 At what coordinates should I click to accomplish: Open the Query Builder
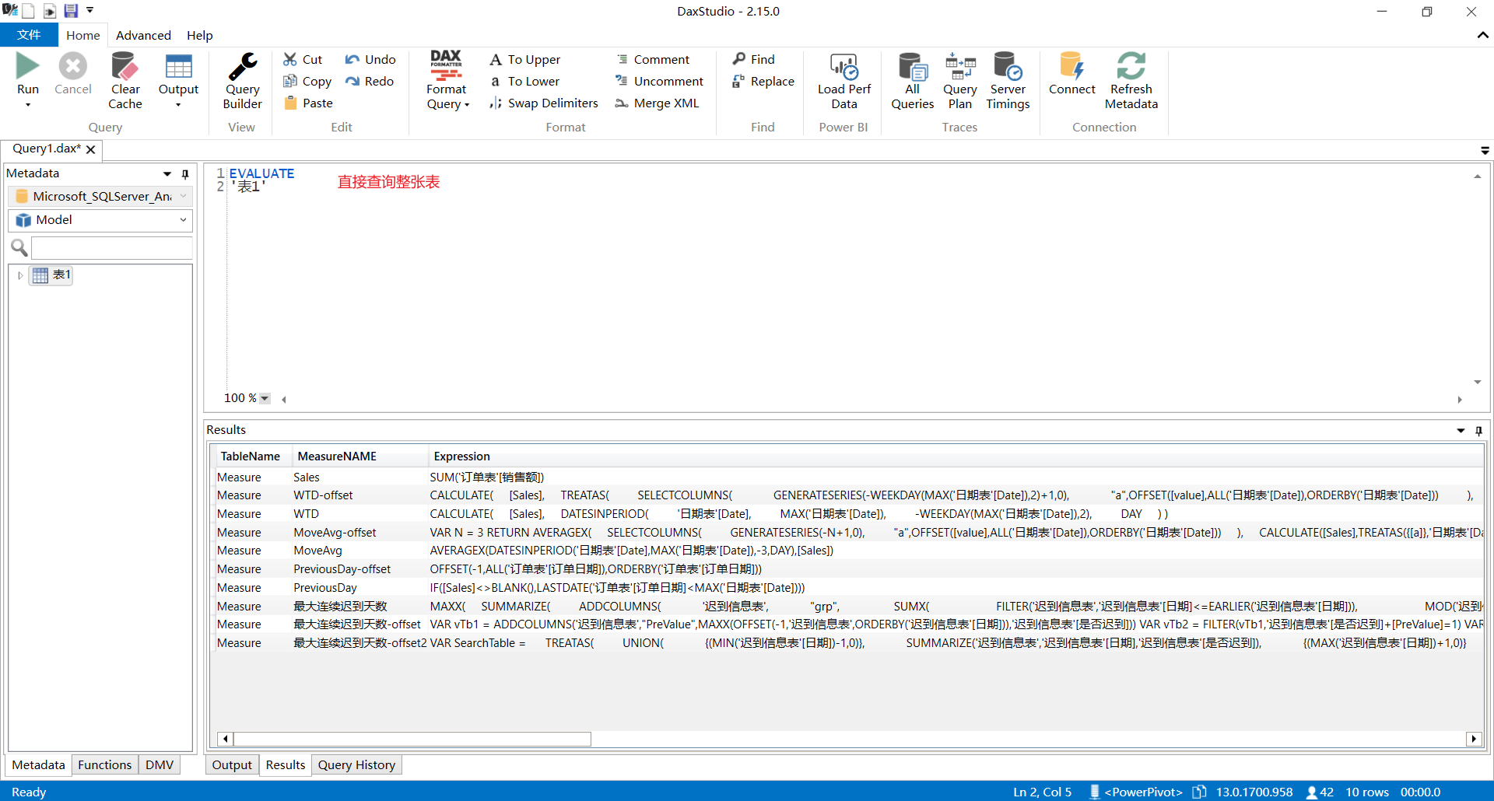tap(243, 81)
